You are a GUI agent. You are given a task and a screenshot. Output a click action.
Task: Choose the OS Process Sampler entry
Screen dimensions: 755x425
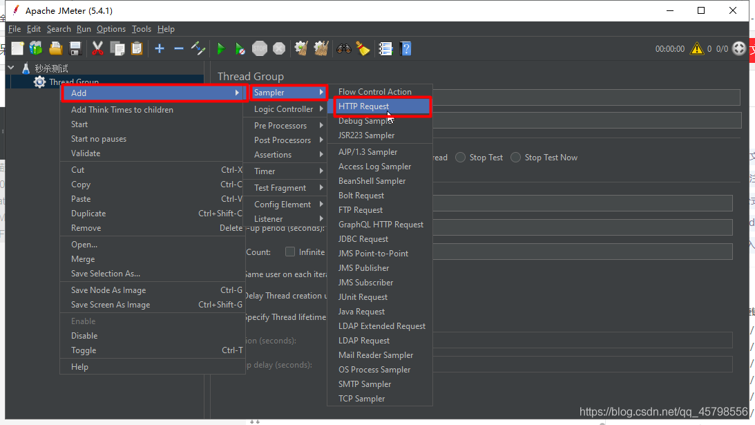pyautogui.click(x=380, y=370)
